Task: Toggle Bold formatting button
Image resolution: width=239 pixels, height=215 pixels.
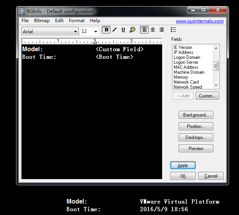Action: click(x=106, y=30)
